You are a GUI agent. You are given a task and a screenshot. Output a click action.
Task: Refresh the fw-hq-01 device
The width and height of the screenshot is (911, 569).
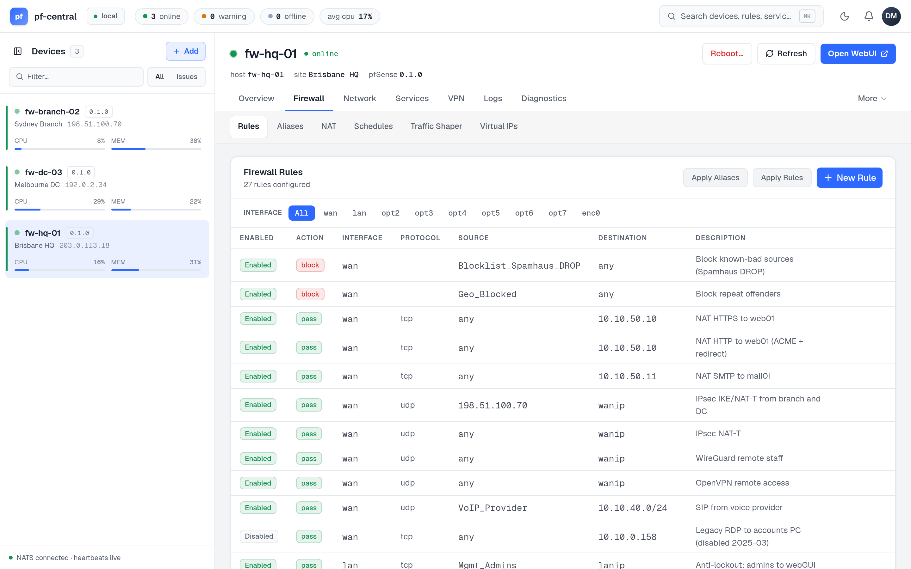(x=786, y=53)
